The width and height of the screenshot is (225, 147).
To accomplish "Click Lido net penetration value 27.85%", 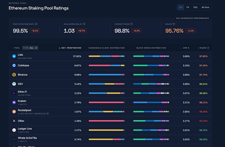I will 77,56.
